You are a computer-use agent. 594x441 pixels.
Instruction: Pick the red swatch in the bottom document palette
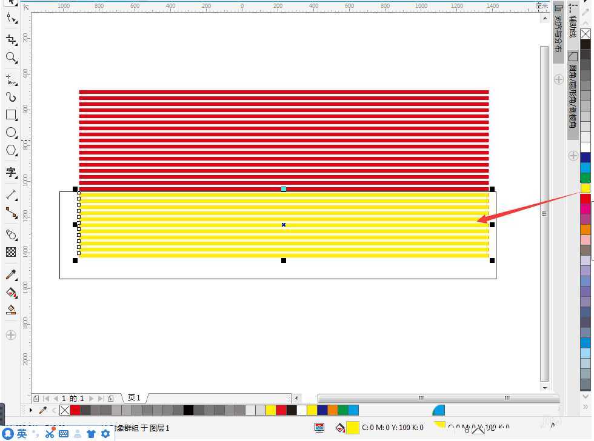pyautogui.click(x=75, y=410)
